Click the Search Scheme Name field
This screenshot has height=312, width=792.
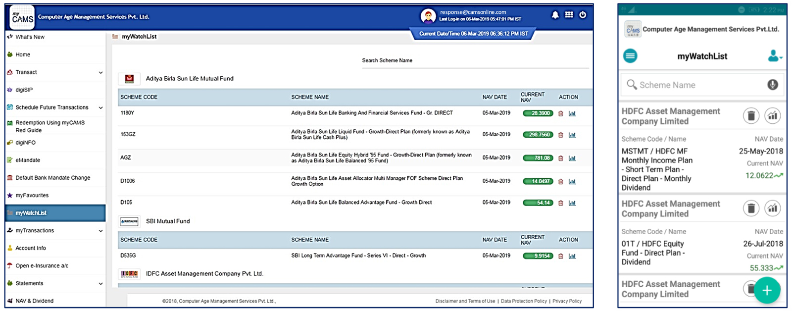click(474, 61)
